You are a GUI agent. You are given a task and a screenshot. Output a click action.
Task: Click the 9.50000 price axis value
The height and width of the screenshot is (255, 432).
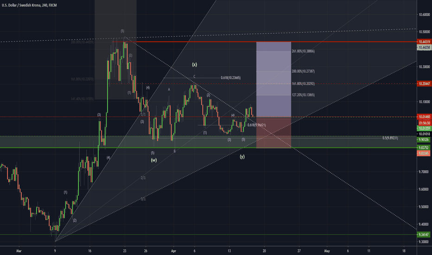424,207
